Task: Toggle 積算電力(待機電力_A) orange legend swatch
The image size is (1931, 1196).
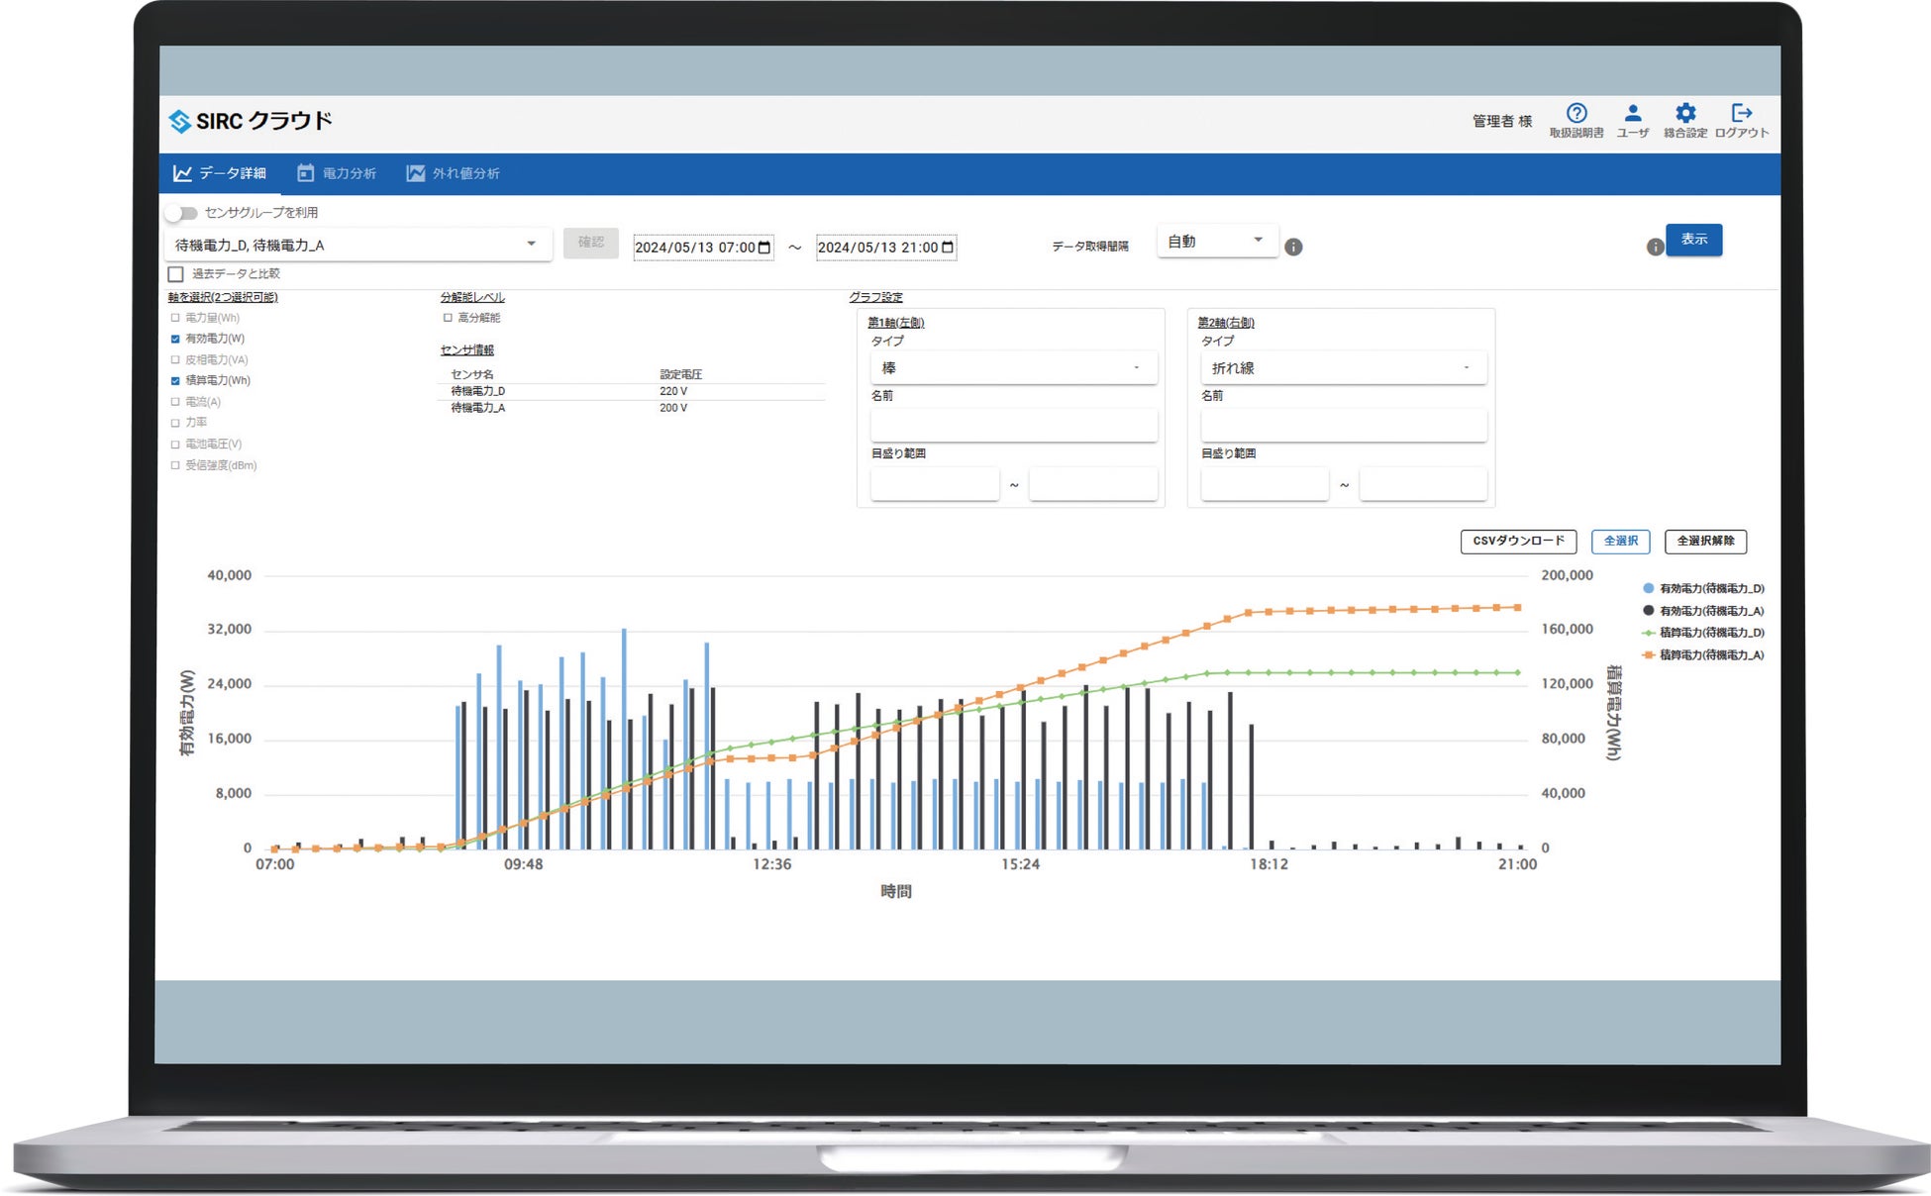Action: coord(1649,655)
